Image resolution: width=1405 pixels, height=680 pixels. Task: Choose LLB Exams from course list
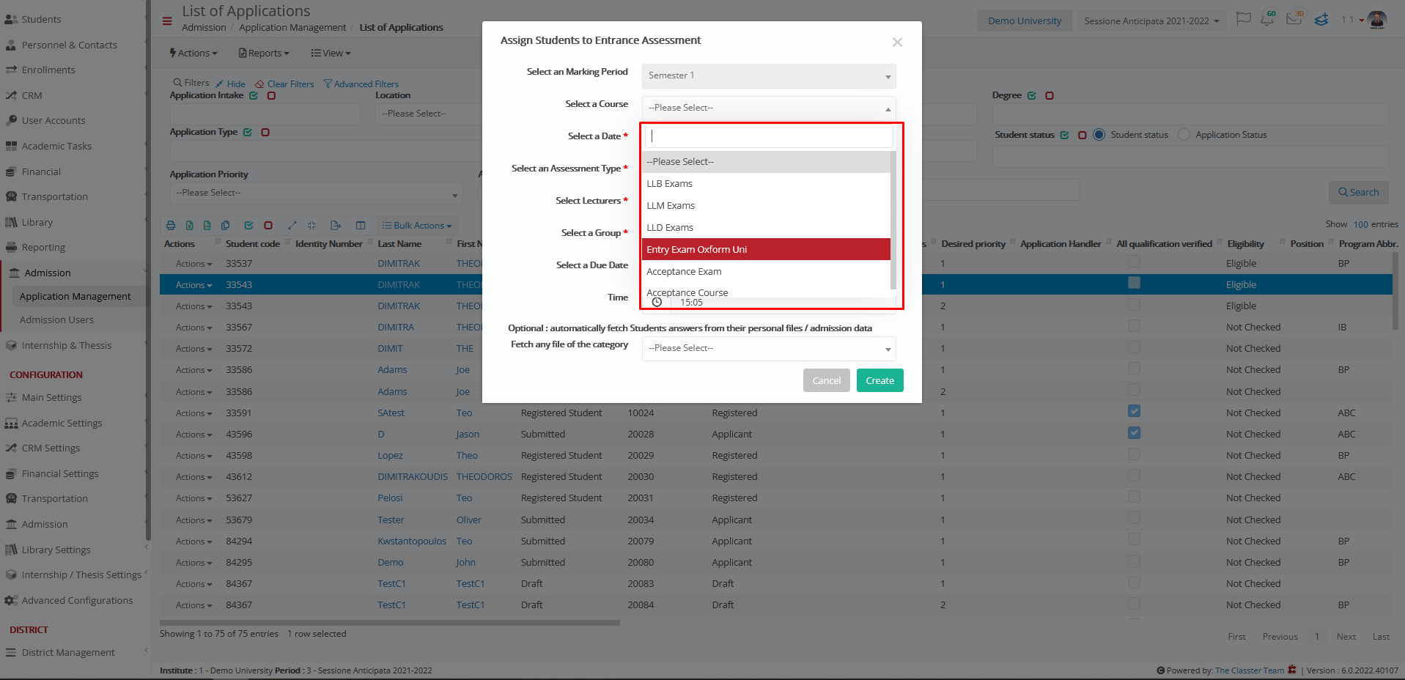766,184
